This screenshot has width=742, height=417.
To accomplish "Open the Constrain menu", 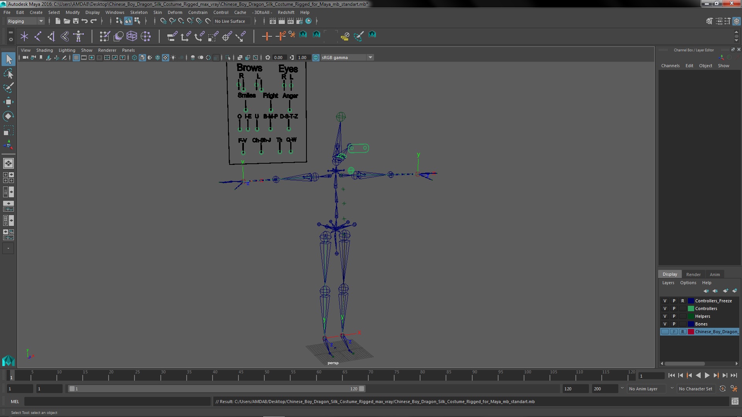I will pyautogui.click(x=198, y=12).
